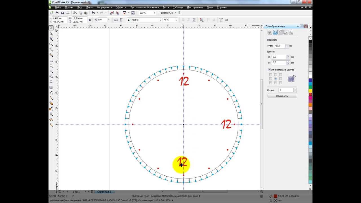Expand the 'Привязать к' dropdown

coord(175,13)
